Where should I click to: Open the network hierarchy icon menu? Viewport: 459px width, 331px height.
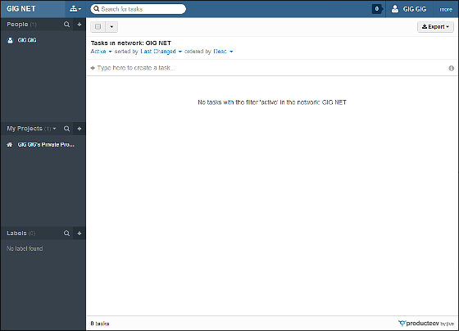click(75, 9)
